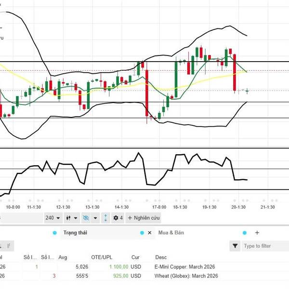Viewport: 289px width, 289px height.
Task: Close the Trạng thái tab
Action: tap(150, 233)
